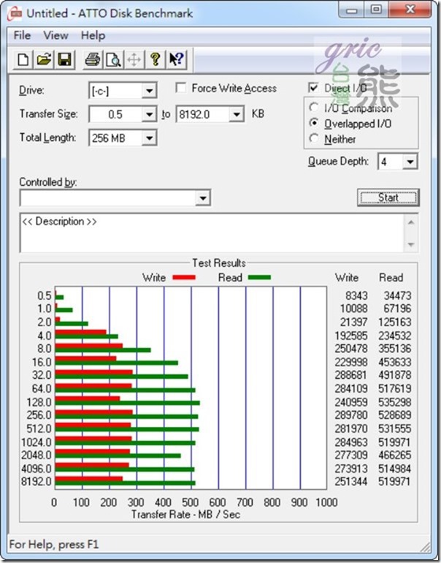This screenshot has width=441, height=563.
Task: Click the red Write legend swatch
Action: click(x=184, y=277)
